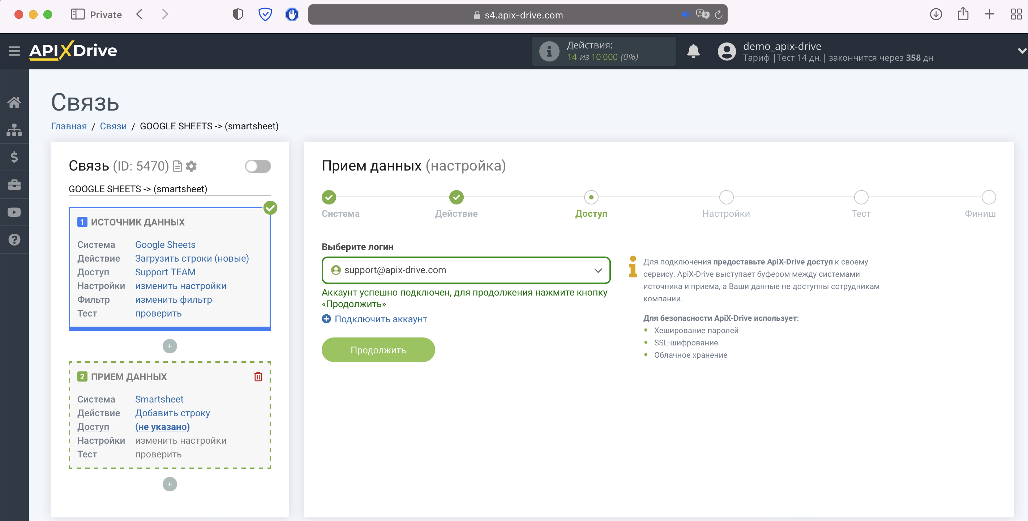Go forward with the Safari forward arrow
1028x521 pixels.
coord(165,14)
